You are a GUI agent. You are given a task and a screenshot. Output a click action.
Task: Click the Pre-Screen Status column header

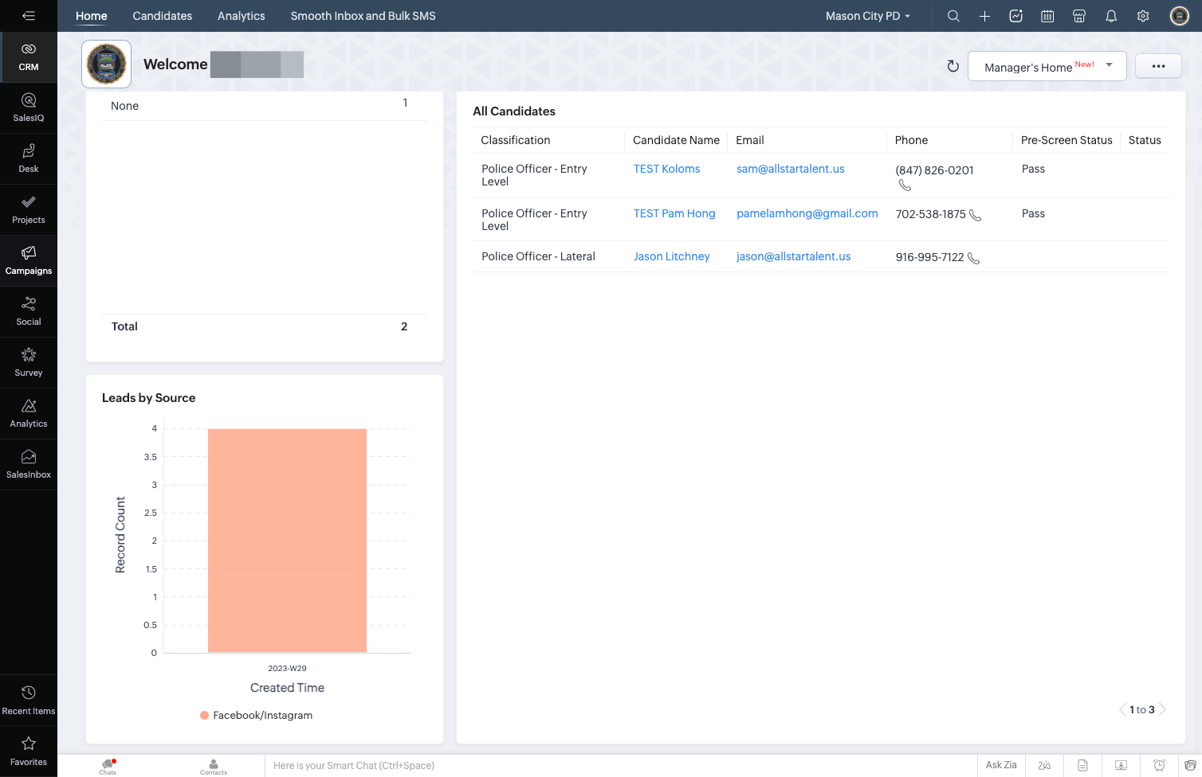[x=1066, y=140]
